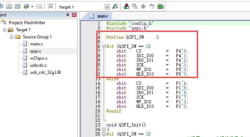
Task: Select w25qxx.c in project tree
Action: point(39,58)
